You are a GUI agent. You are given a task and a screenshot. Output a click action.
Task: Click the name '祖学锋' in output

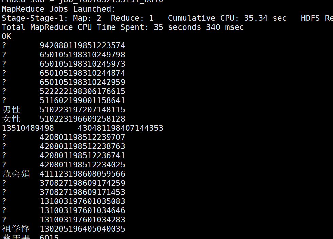pyautogui.click(x=16, y=229)
